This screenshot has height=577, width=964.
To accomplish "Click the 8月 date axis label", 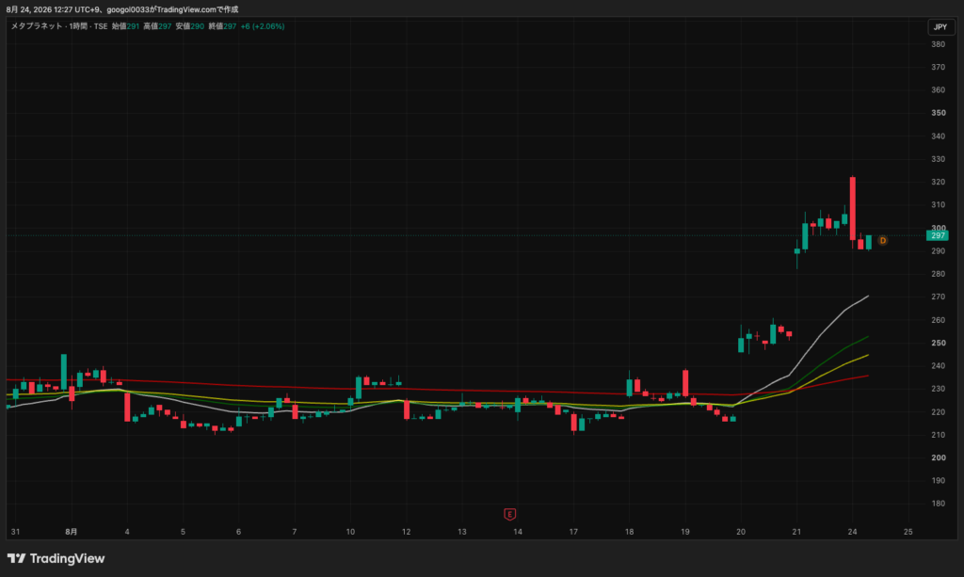I will 72,532.
